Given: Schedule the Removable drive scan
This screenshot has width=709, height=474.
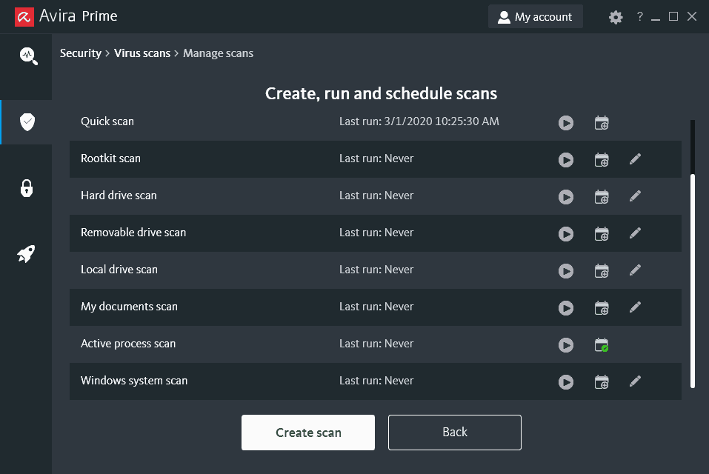Looking at the screenshot, I should click(x=602, y=233).
